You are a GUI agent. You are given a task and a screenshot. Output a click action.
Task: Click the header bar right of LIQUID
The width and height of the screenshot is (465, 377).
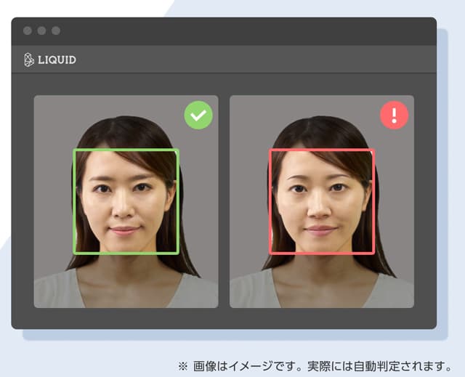point(254,60)
